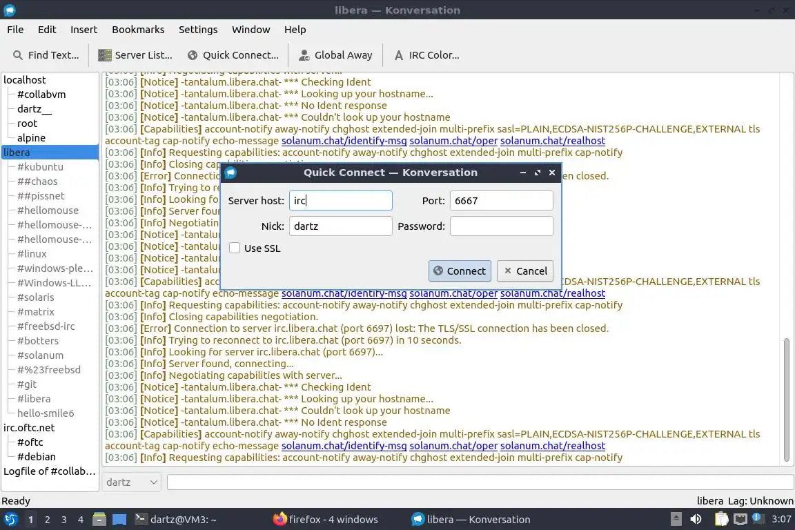The image size is (795, 530).
Task: Open the last solanum.chat/oper link
Action: 453,446
